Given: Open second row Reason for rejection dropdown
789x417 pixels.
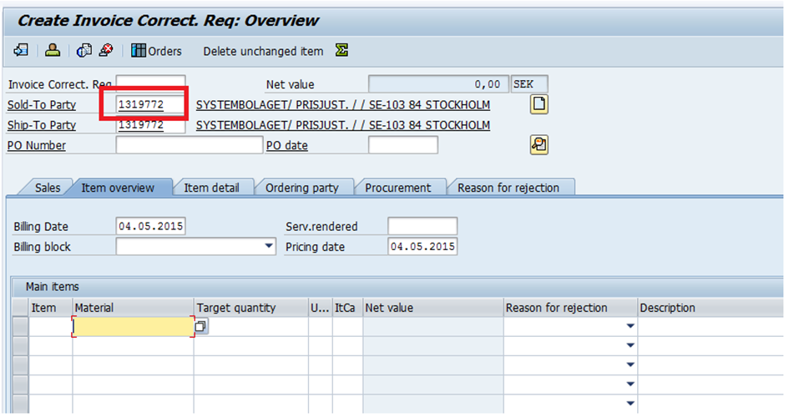Looking at the screenshot, I should tap(630, 346).
